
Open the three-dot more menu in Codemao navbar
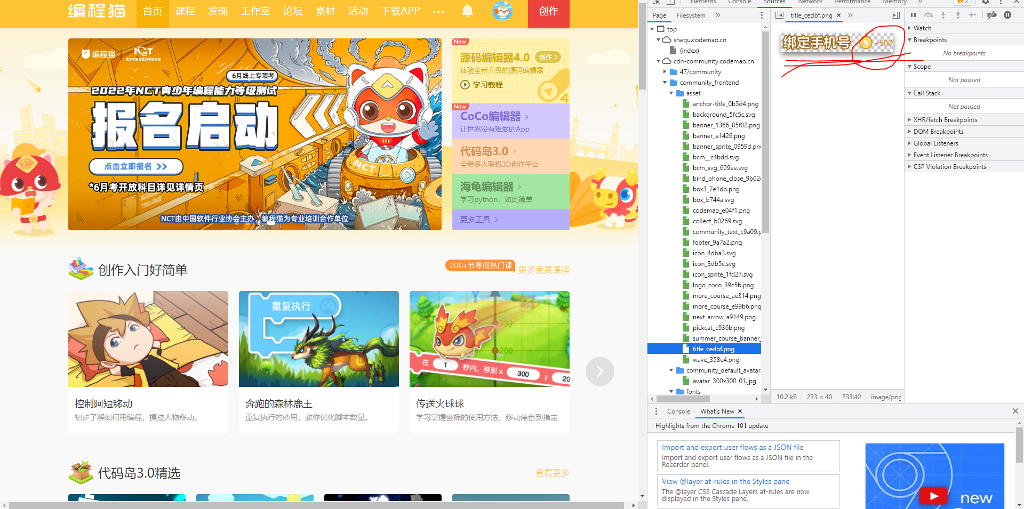[438, 11]
